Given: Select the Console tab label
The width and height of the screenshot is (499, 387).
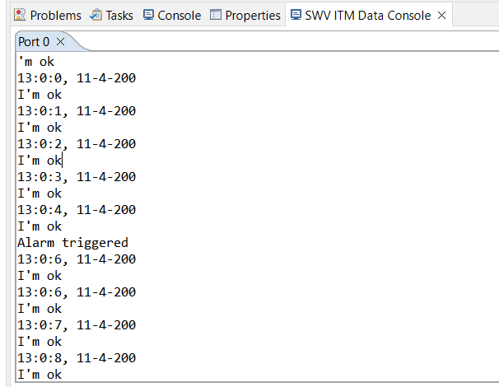Looking at the screenshot, I should pos(179,15).
